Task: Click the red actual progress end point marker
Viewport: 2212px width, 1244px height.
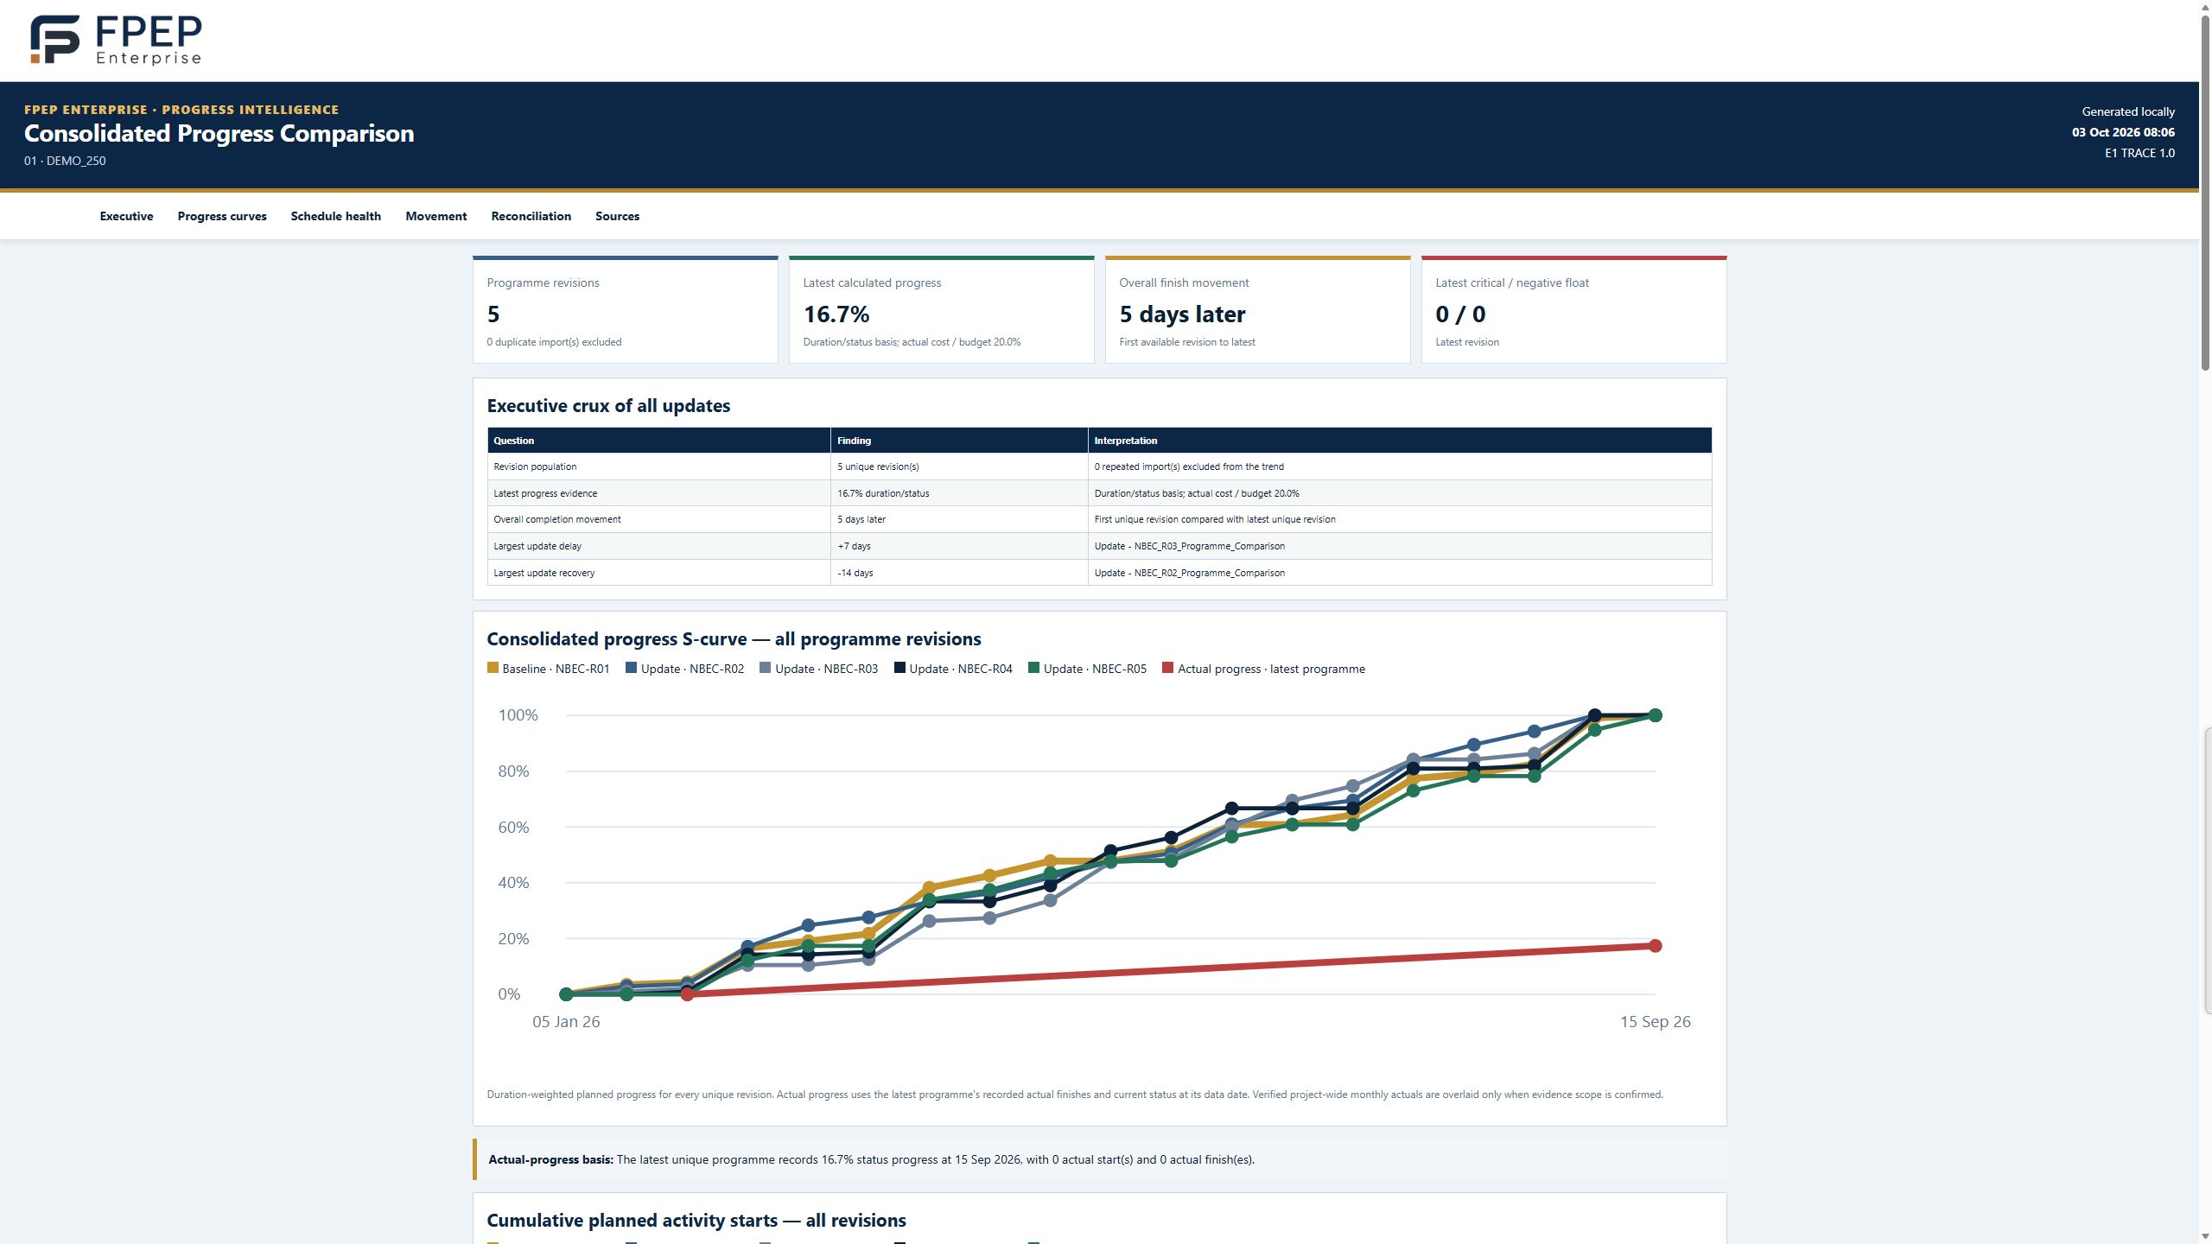Action: tap(1655, 946)
